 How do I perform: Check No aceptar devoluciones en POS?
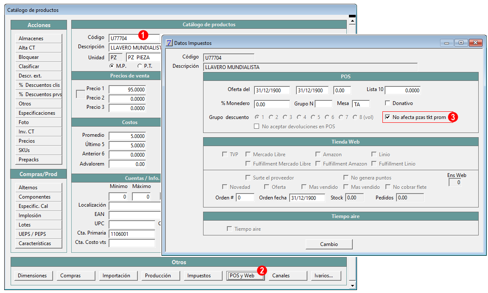click(257, 126)
